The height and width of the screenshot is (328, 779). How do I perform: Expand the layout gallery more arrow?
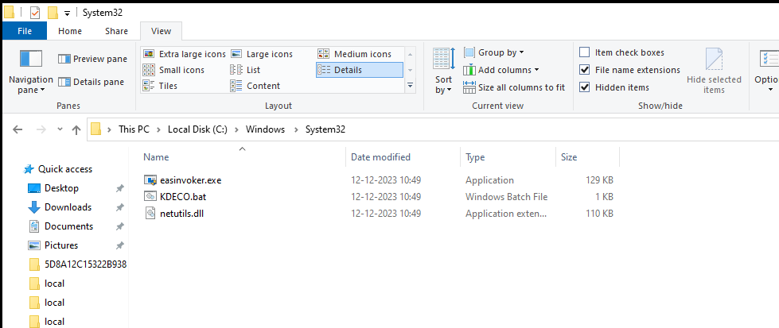(x=410, y=85)
